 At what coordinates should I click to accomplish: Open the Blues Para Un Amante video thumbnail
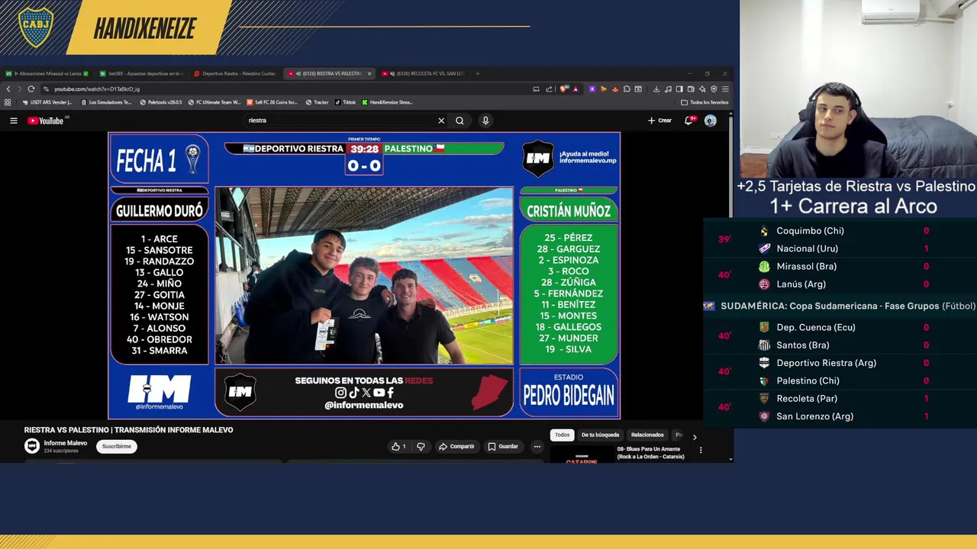pos(582,454)
